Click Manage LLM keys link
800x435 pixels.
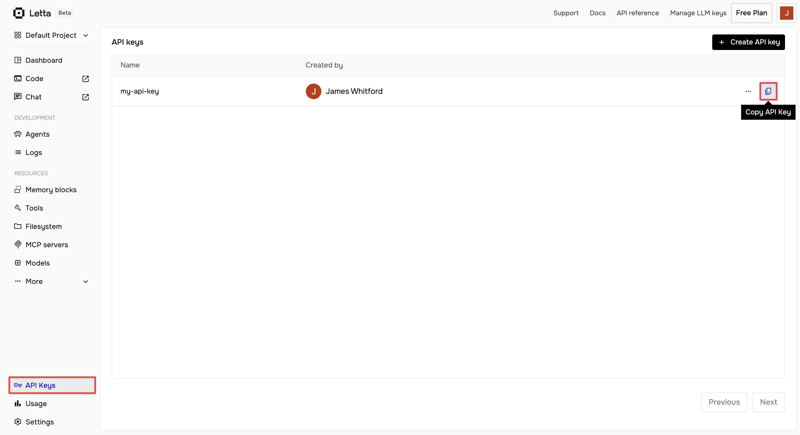(x=698, y=13)
